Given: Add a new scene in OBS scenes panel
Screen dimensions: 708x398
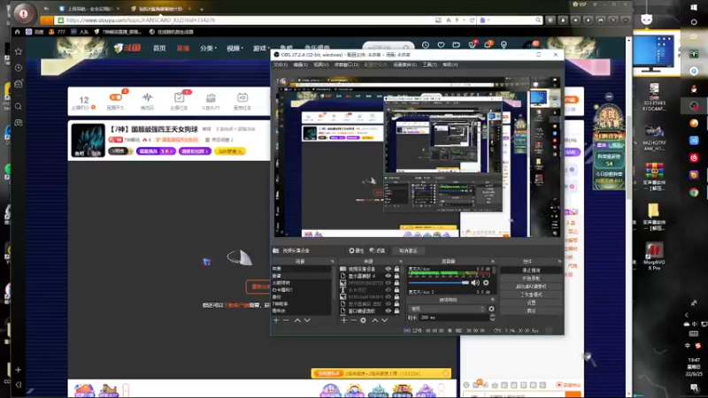Looking at the screenshot, I should [x=276, y=320].
